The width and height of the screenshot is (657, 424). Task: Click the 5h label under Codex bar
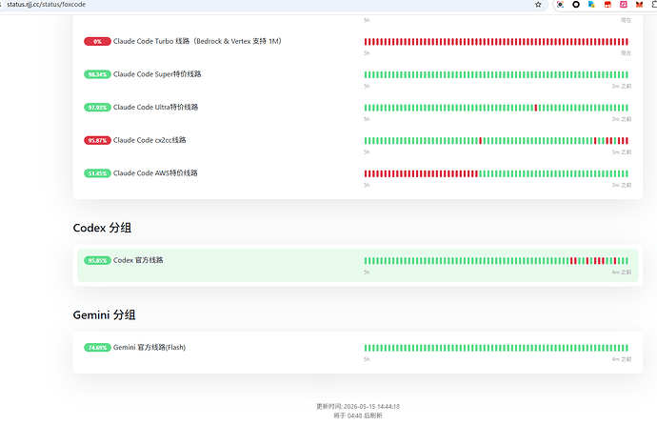[x=367, y=273]
